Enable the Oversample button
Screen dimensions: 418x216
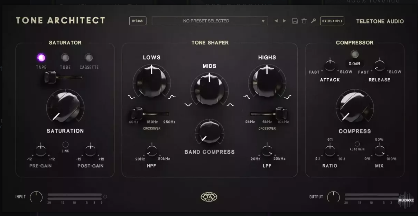coord(332,21)
